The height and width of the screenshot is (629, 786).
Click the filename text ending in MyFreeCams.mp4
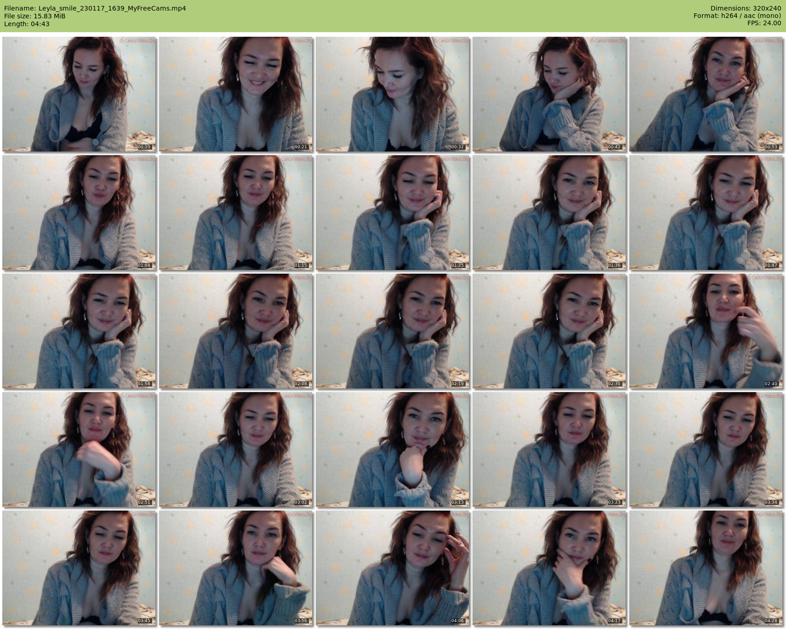coord(95,8)
